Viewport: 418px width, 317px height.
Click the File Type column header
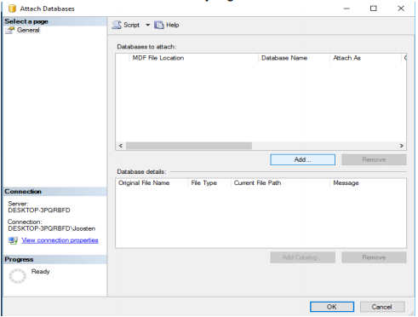[x=209, y=183]
